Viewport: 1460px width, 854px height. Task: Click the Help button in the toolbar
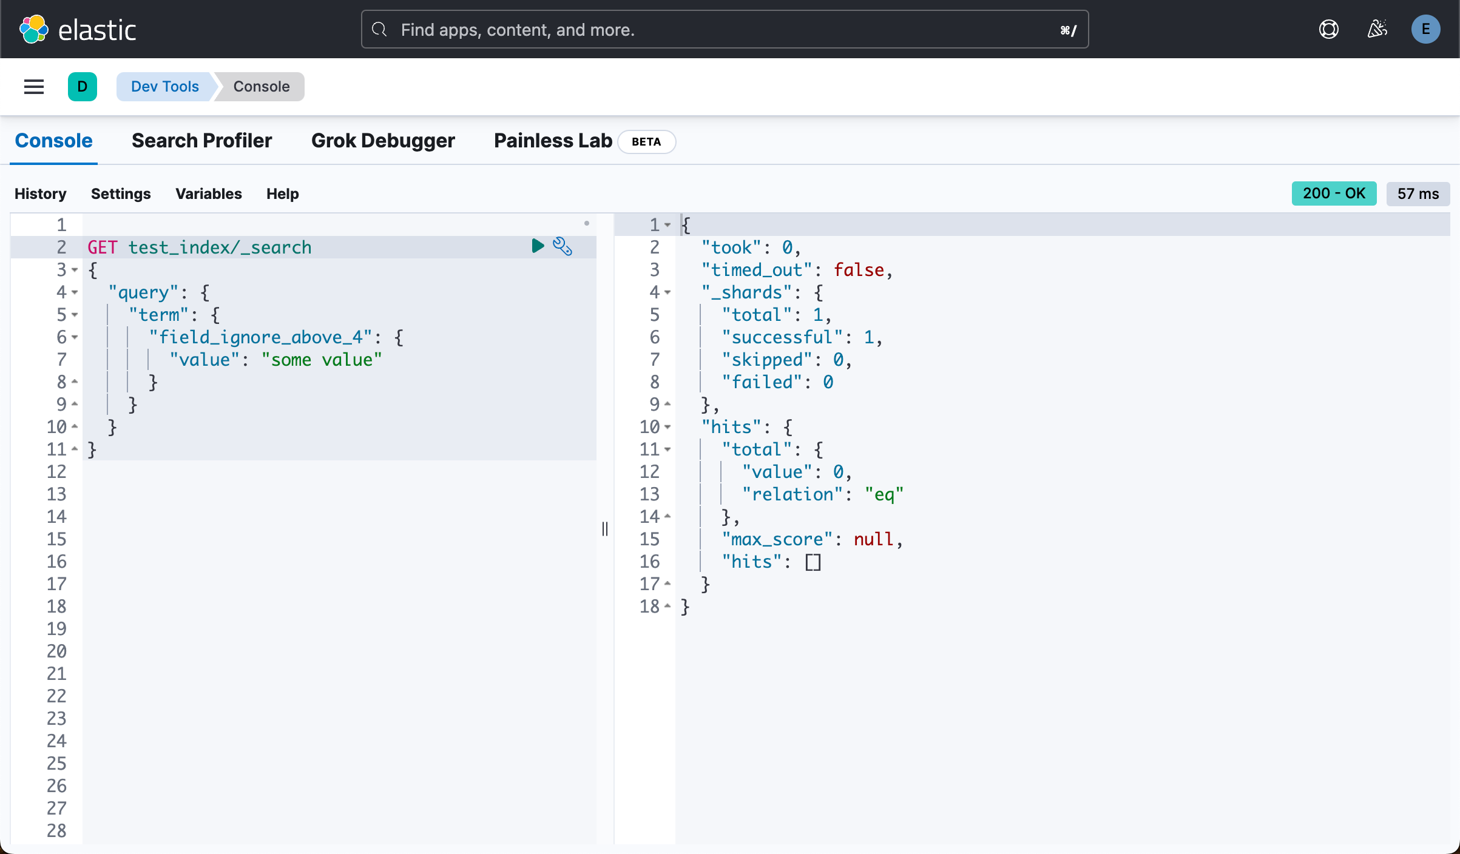point(283,193)
